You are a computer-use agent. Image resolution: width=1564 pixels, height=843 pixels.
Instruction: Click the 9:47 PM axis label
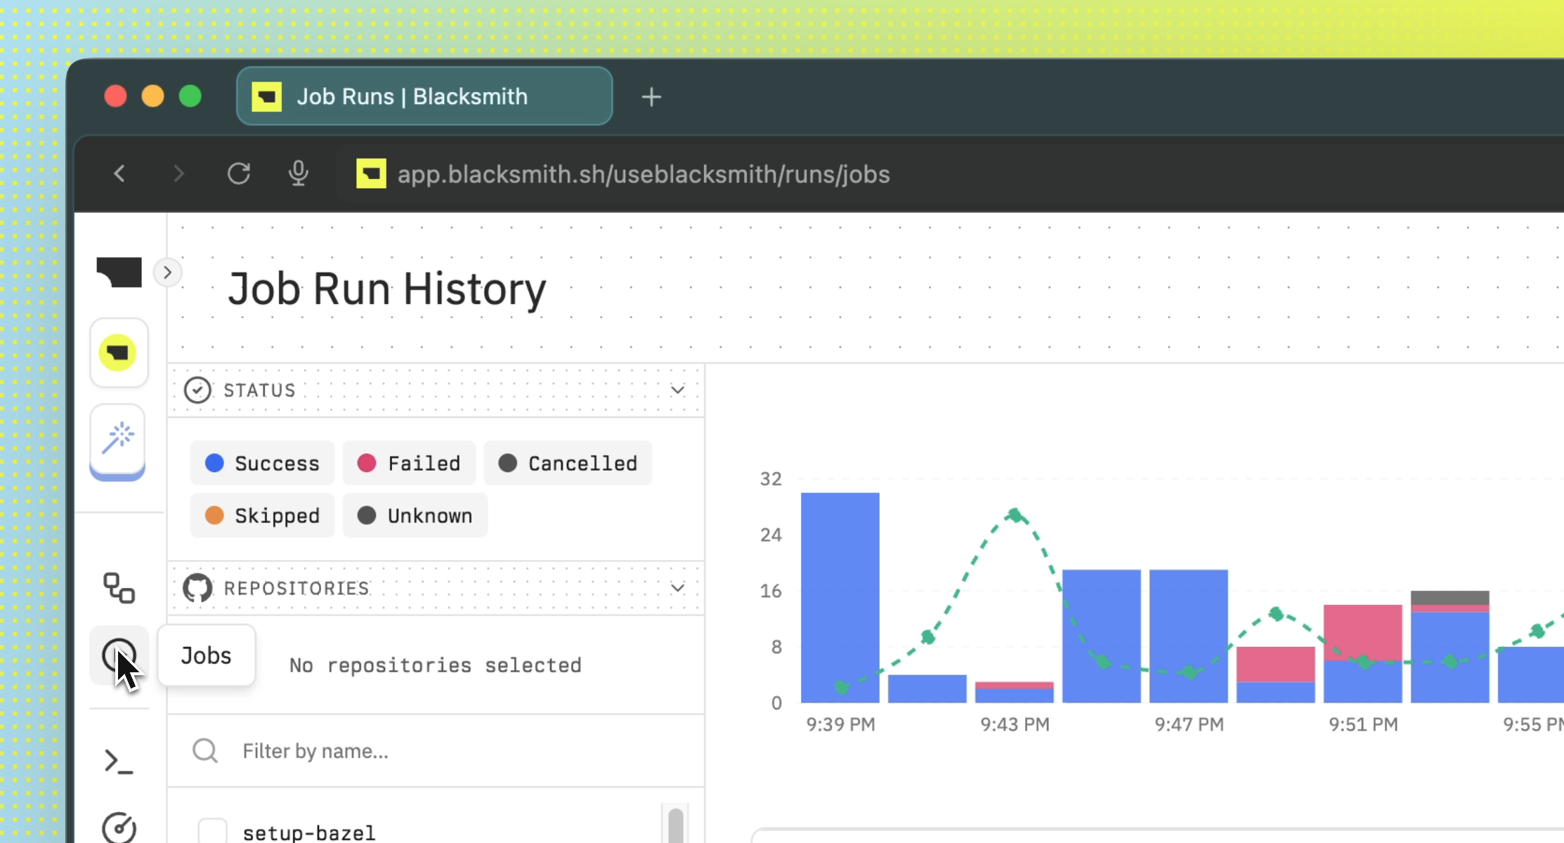[x=1189, y=724]
